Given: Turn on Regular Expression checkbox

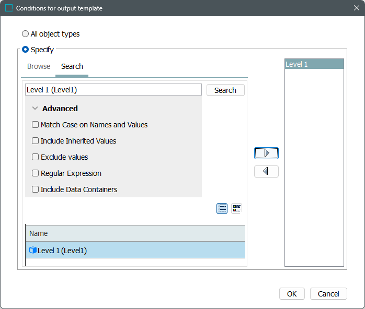Looking at the screenshot, I should pos(36,173).
